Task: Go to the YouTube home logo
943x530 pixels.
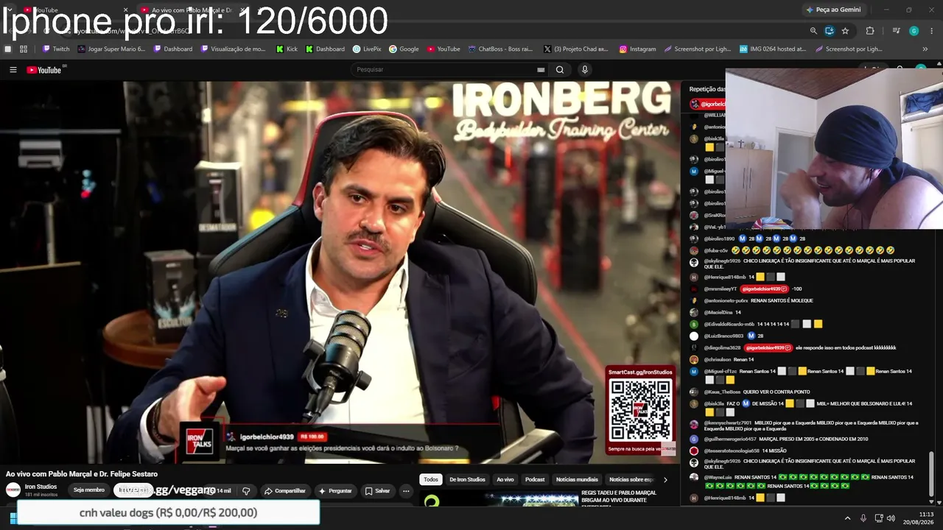Action: point(44,70)
